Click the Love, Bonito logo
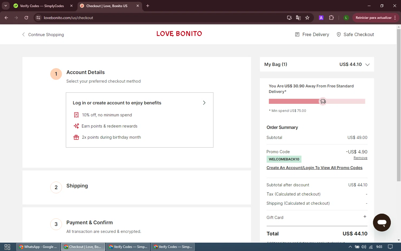 [179, 34]
